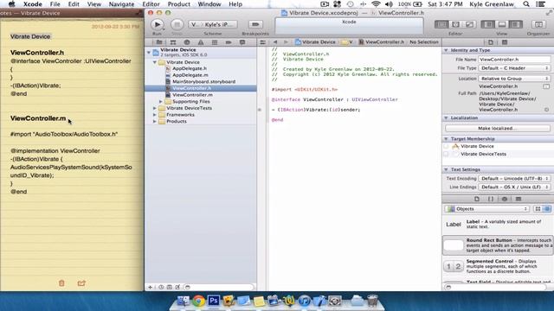Show the Debug navigator
The width and height of the screenshot is (554, 311).
[215, 42]
